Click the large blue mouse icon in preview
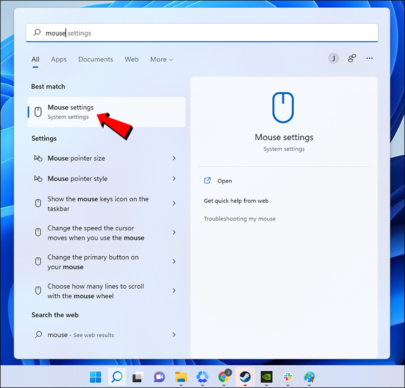 click(283, 107)
